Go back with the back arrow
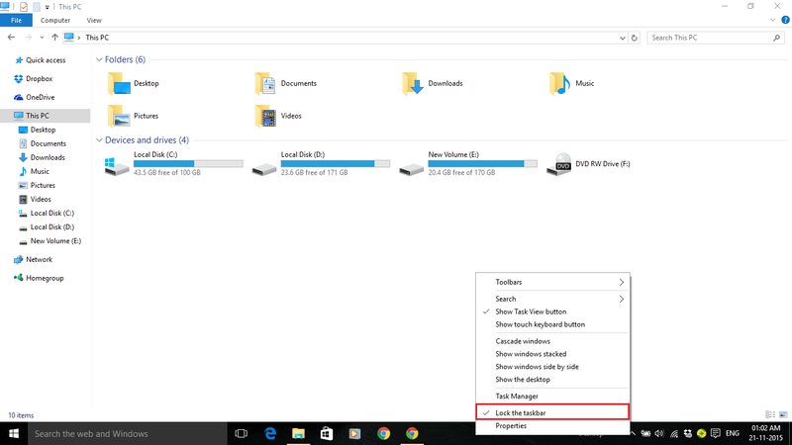The image size is (792, 445). [x=11, y=38]
